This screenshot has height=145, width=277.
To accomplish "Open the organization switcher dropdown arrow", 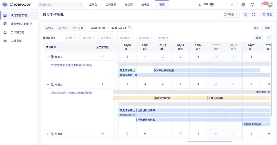I will point(232,5).
